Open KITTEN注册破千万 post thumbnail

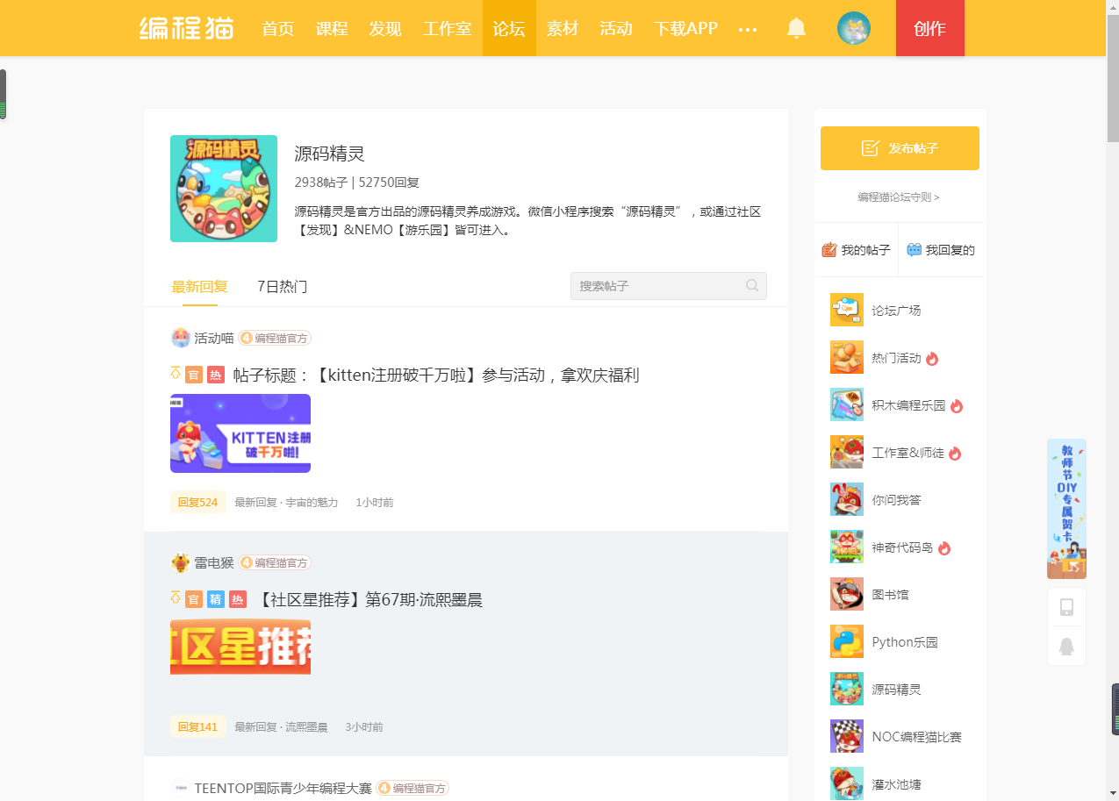pyautogui.click(x=240, y=433)
